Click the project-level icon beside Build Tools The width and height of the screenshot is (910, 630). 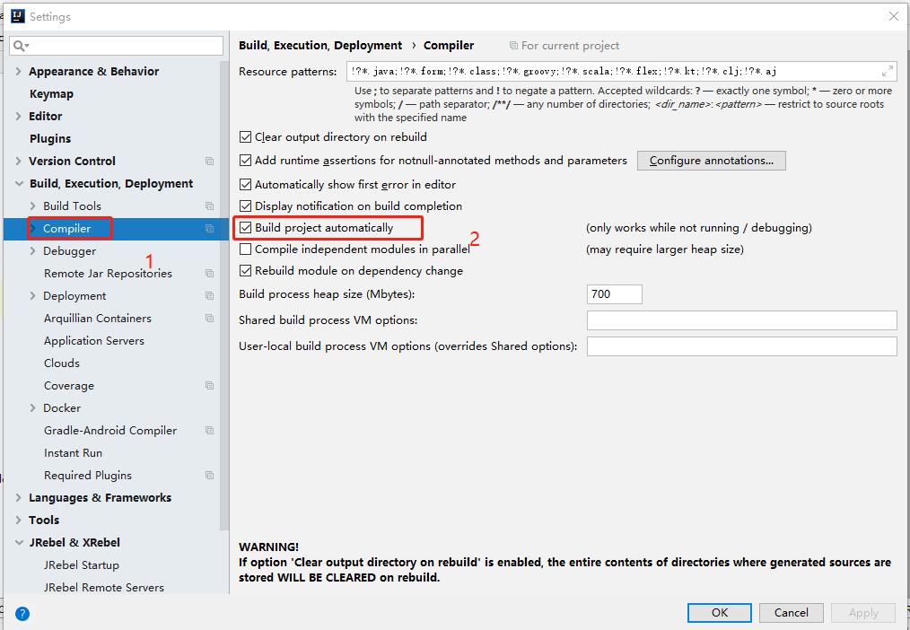pyautogui.click(x=209, y=206)
